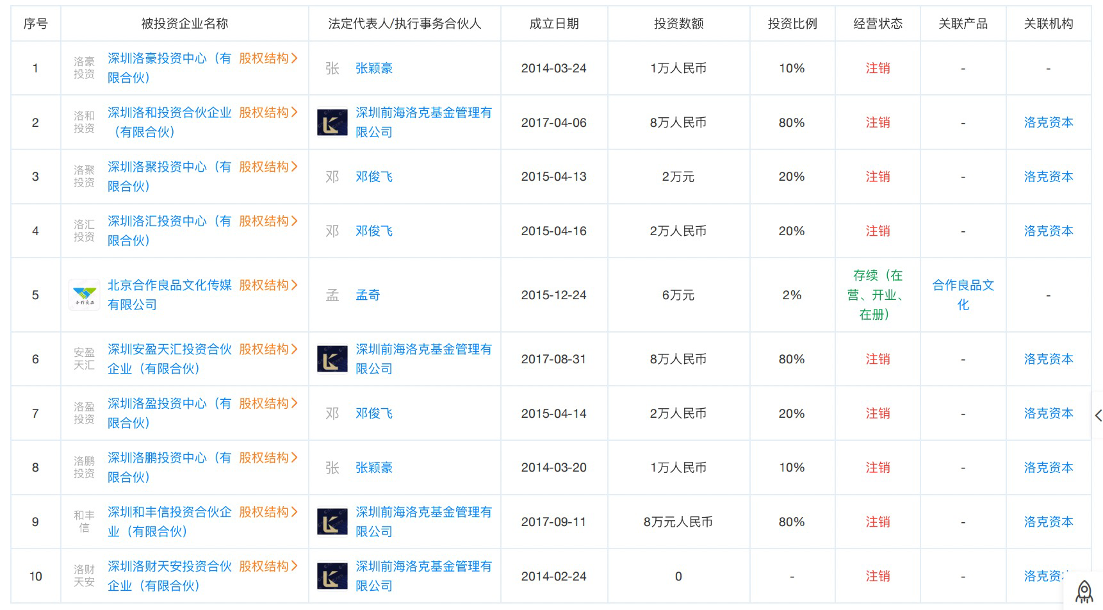
Task: Open 洛克资本 link in row 2
Action: pos(1049,122)
